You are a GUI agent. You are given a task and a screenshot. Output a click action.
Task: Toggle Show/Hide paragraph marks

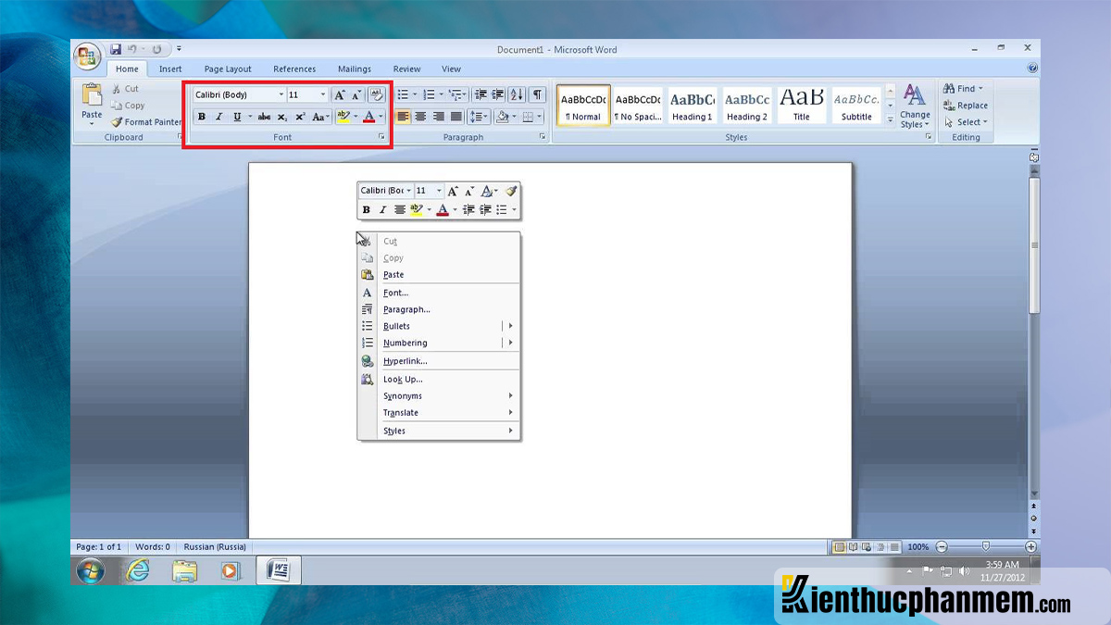(x=538, y=94)
